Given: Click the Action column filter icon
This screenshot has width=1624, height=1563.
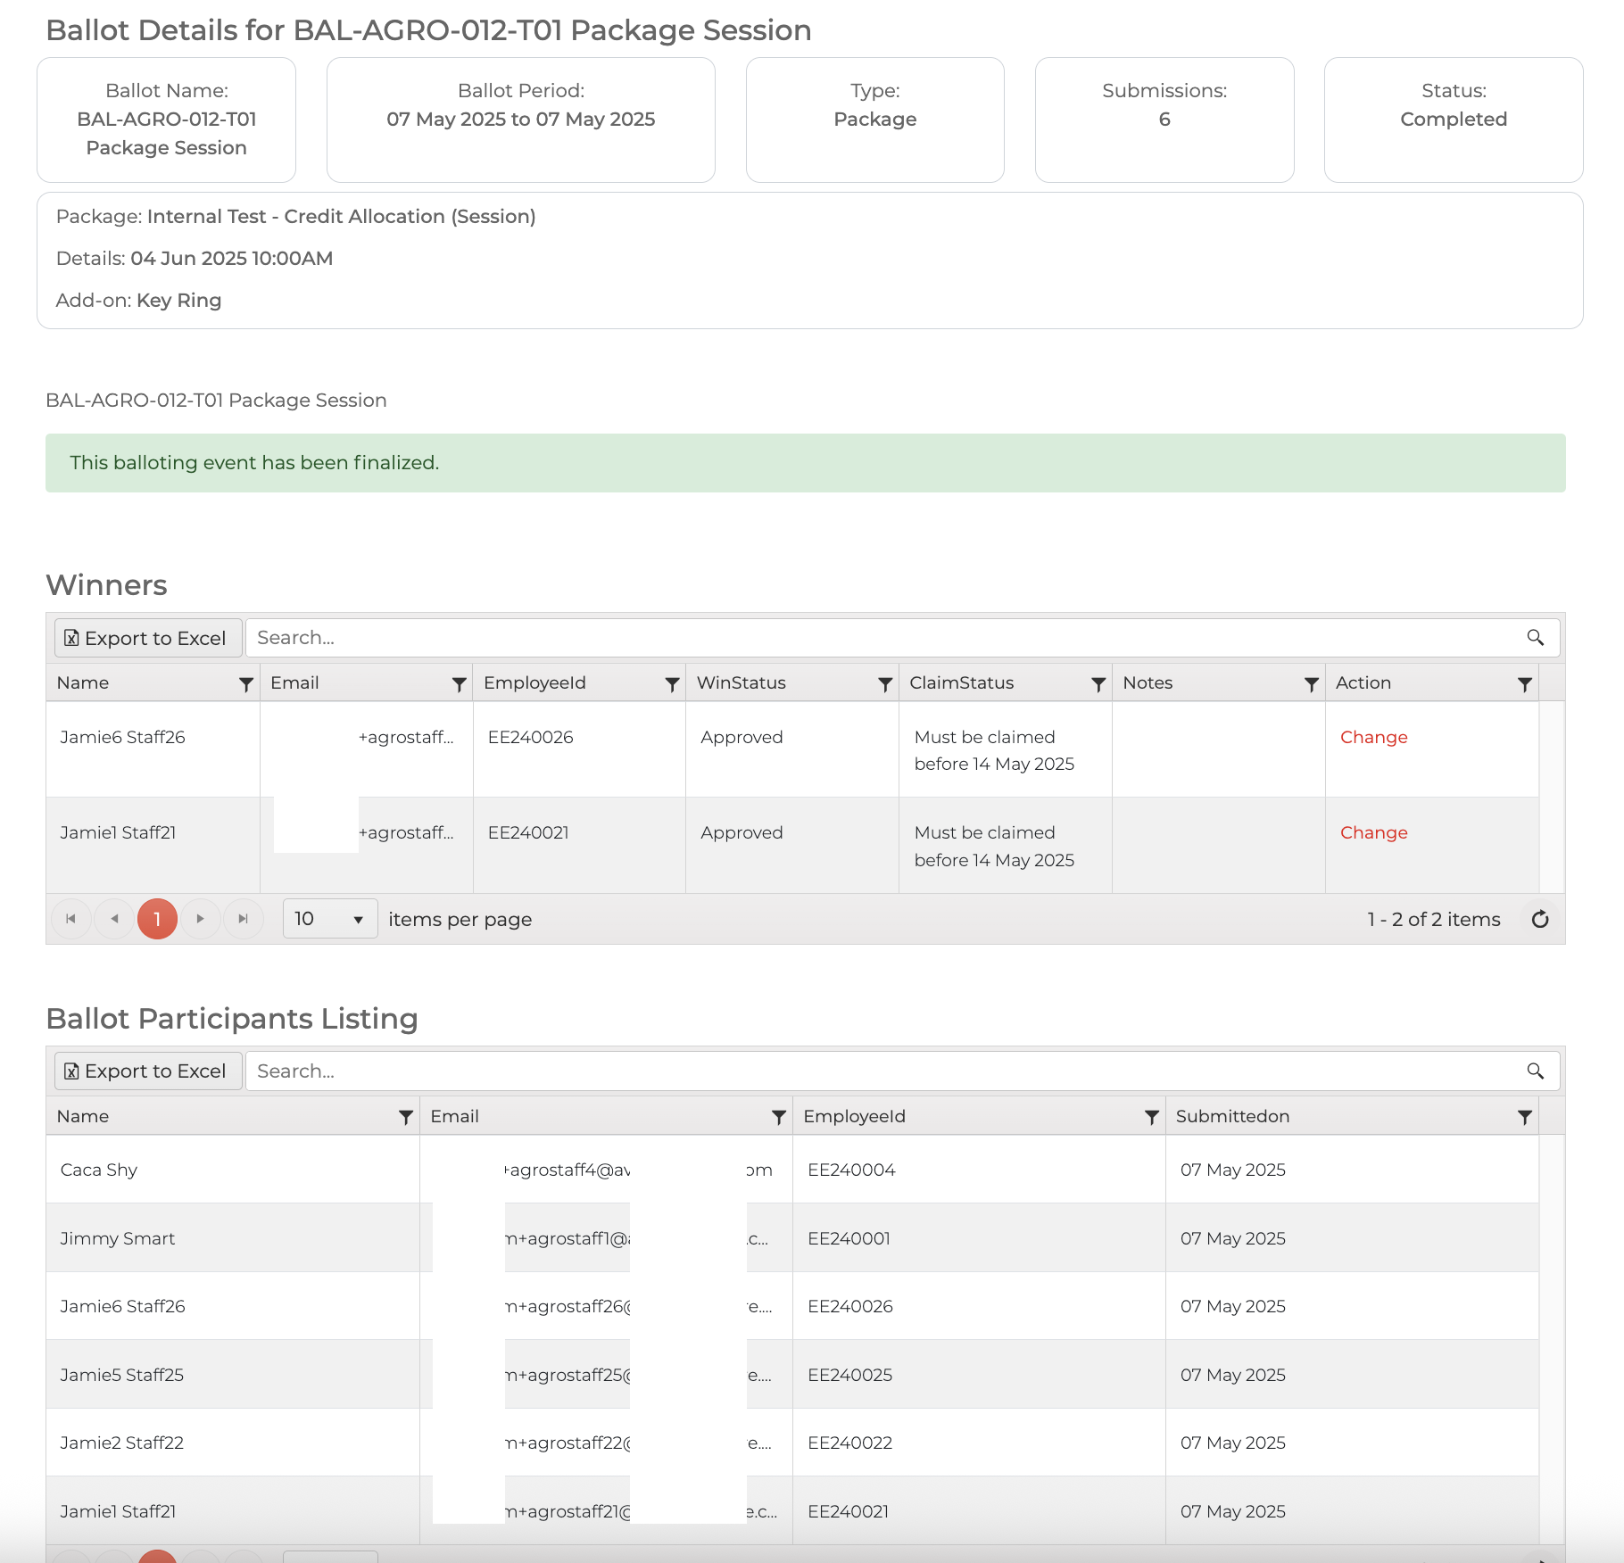Looking at the screenshot, I should click(1524, 684).
